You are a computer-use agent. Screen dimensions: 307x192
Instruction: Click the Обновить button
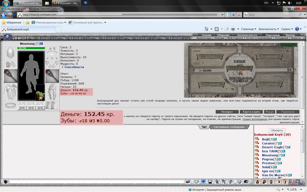(277, 130)
